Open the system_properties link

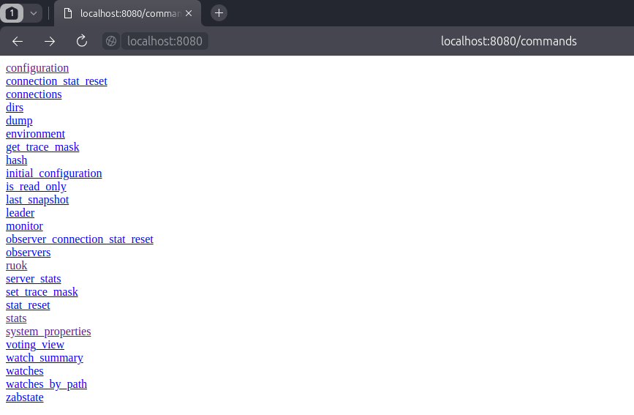coord(48,332)
